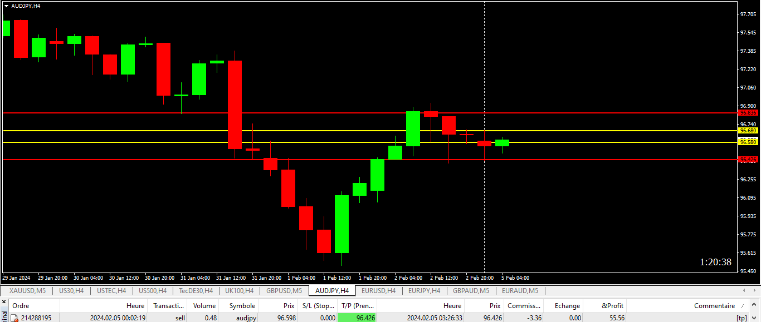Click order number 214288195
Image resolution: width=761 pixels, height=322 pixels.
[x=36, y=318]
